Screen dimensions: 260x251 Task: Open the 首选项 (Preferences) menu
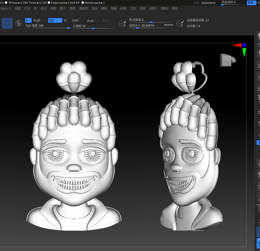[83, 9]
